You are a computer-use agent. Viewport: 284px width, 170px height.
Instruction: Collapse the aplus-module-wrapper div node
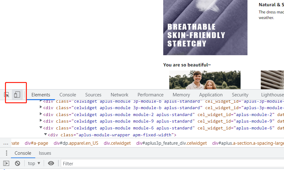pyautogui.click(x=46, y=135)
